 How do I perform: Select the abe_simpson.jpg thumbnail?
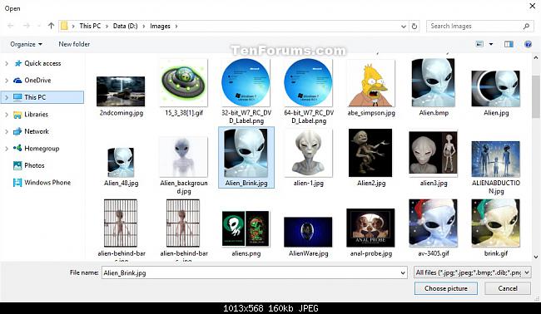pyautogui.click(x=371, y=83)
